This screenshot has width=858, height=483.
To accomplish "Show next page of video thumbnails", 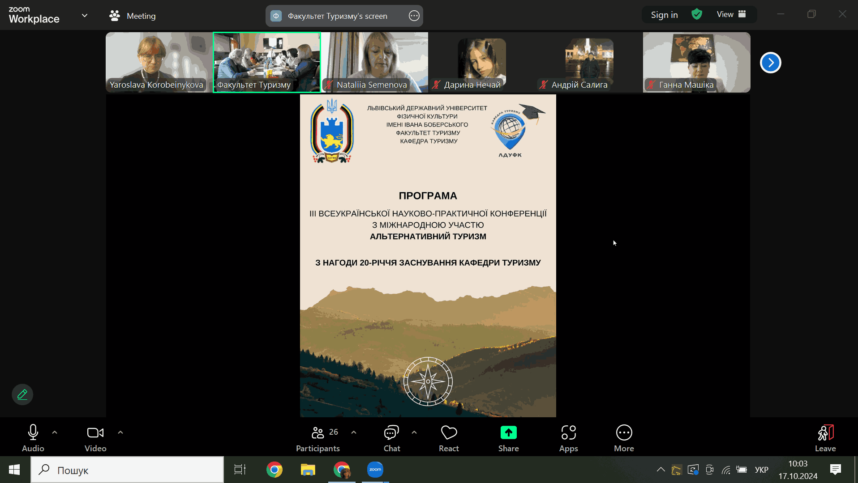I will (770, 63).
